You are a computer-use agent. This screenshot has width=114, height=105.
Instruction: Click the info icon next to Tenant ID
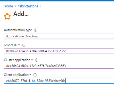(x=24, y=45)
